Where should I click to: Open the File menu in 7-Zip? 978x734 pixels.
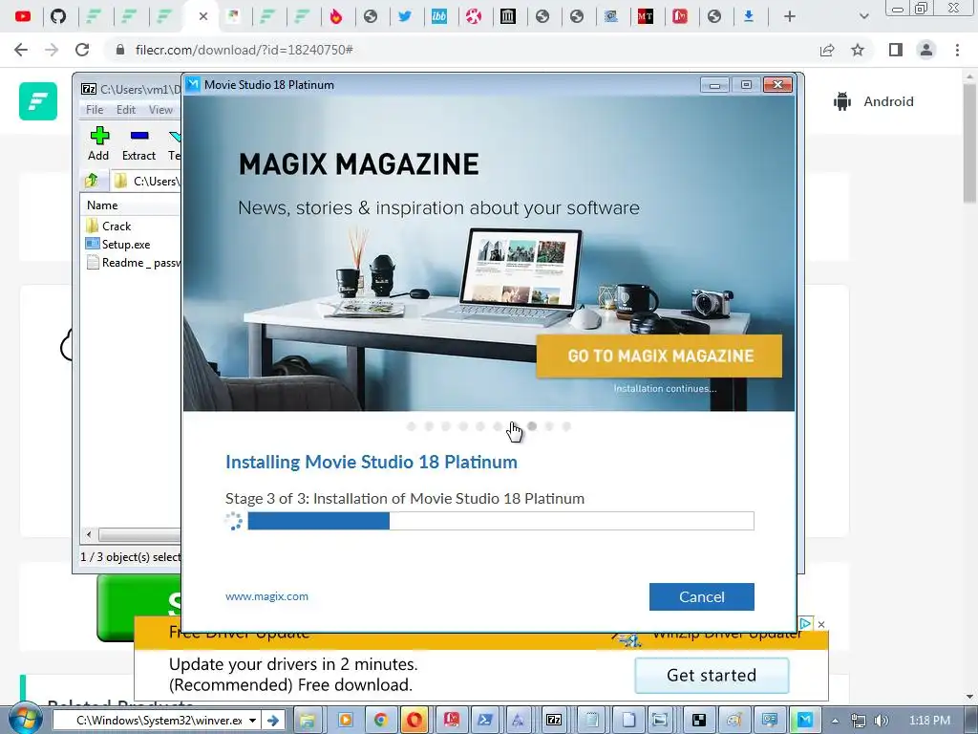coord(95,109)
